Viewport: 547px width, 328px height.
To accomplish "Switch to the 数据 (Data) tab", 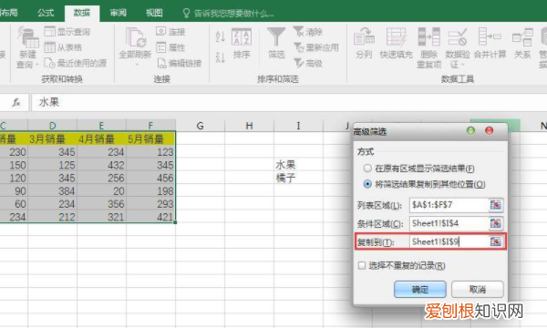I will point(82,13).
